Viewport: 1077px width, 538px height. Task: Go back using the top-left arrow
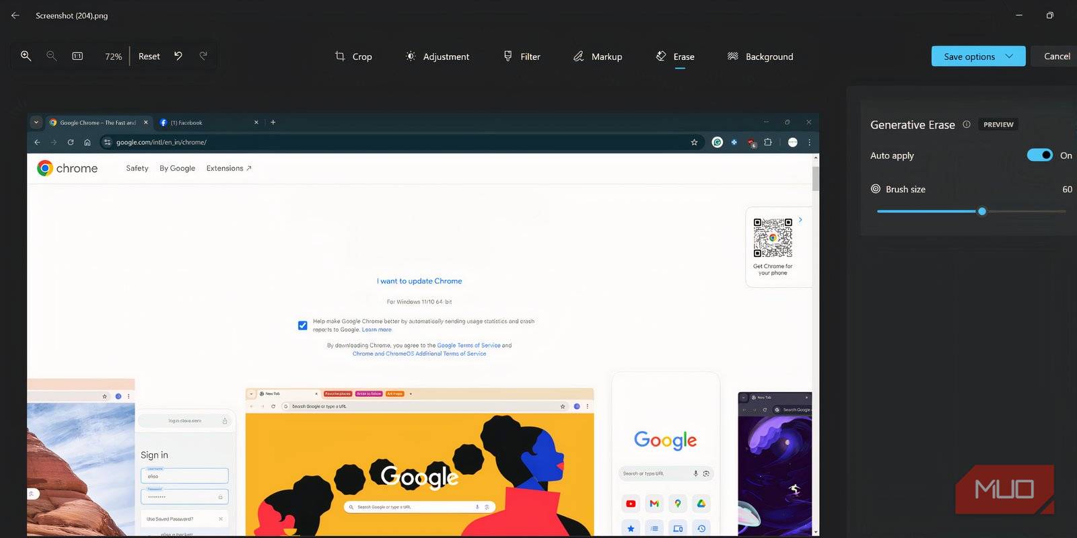click(x=15, y=15)
